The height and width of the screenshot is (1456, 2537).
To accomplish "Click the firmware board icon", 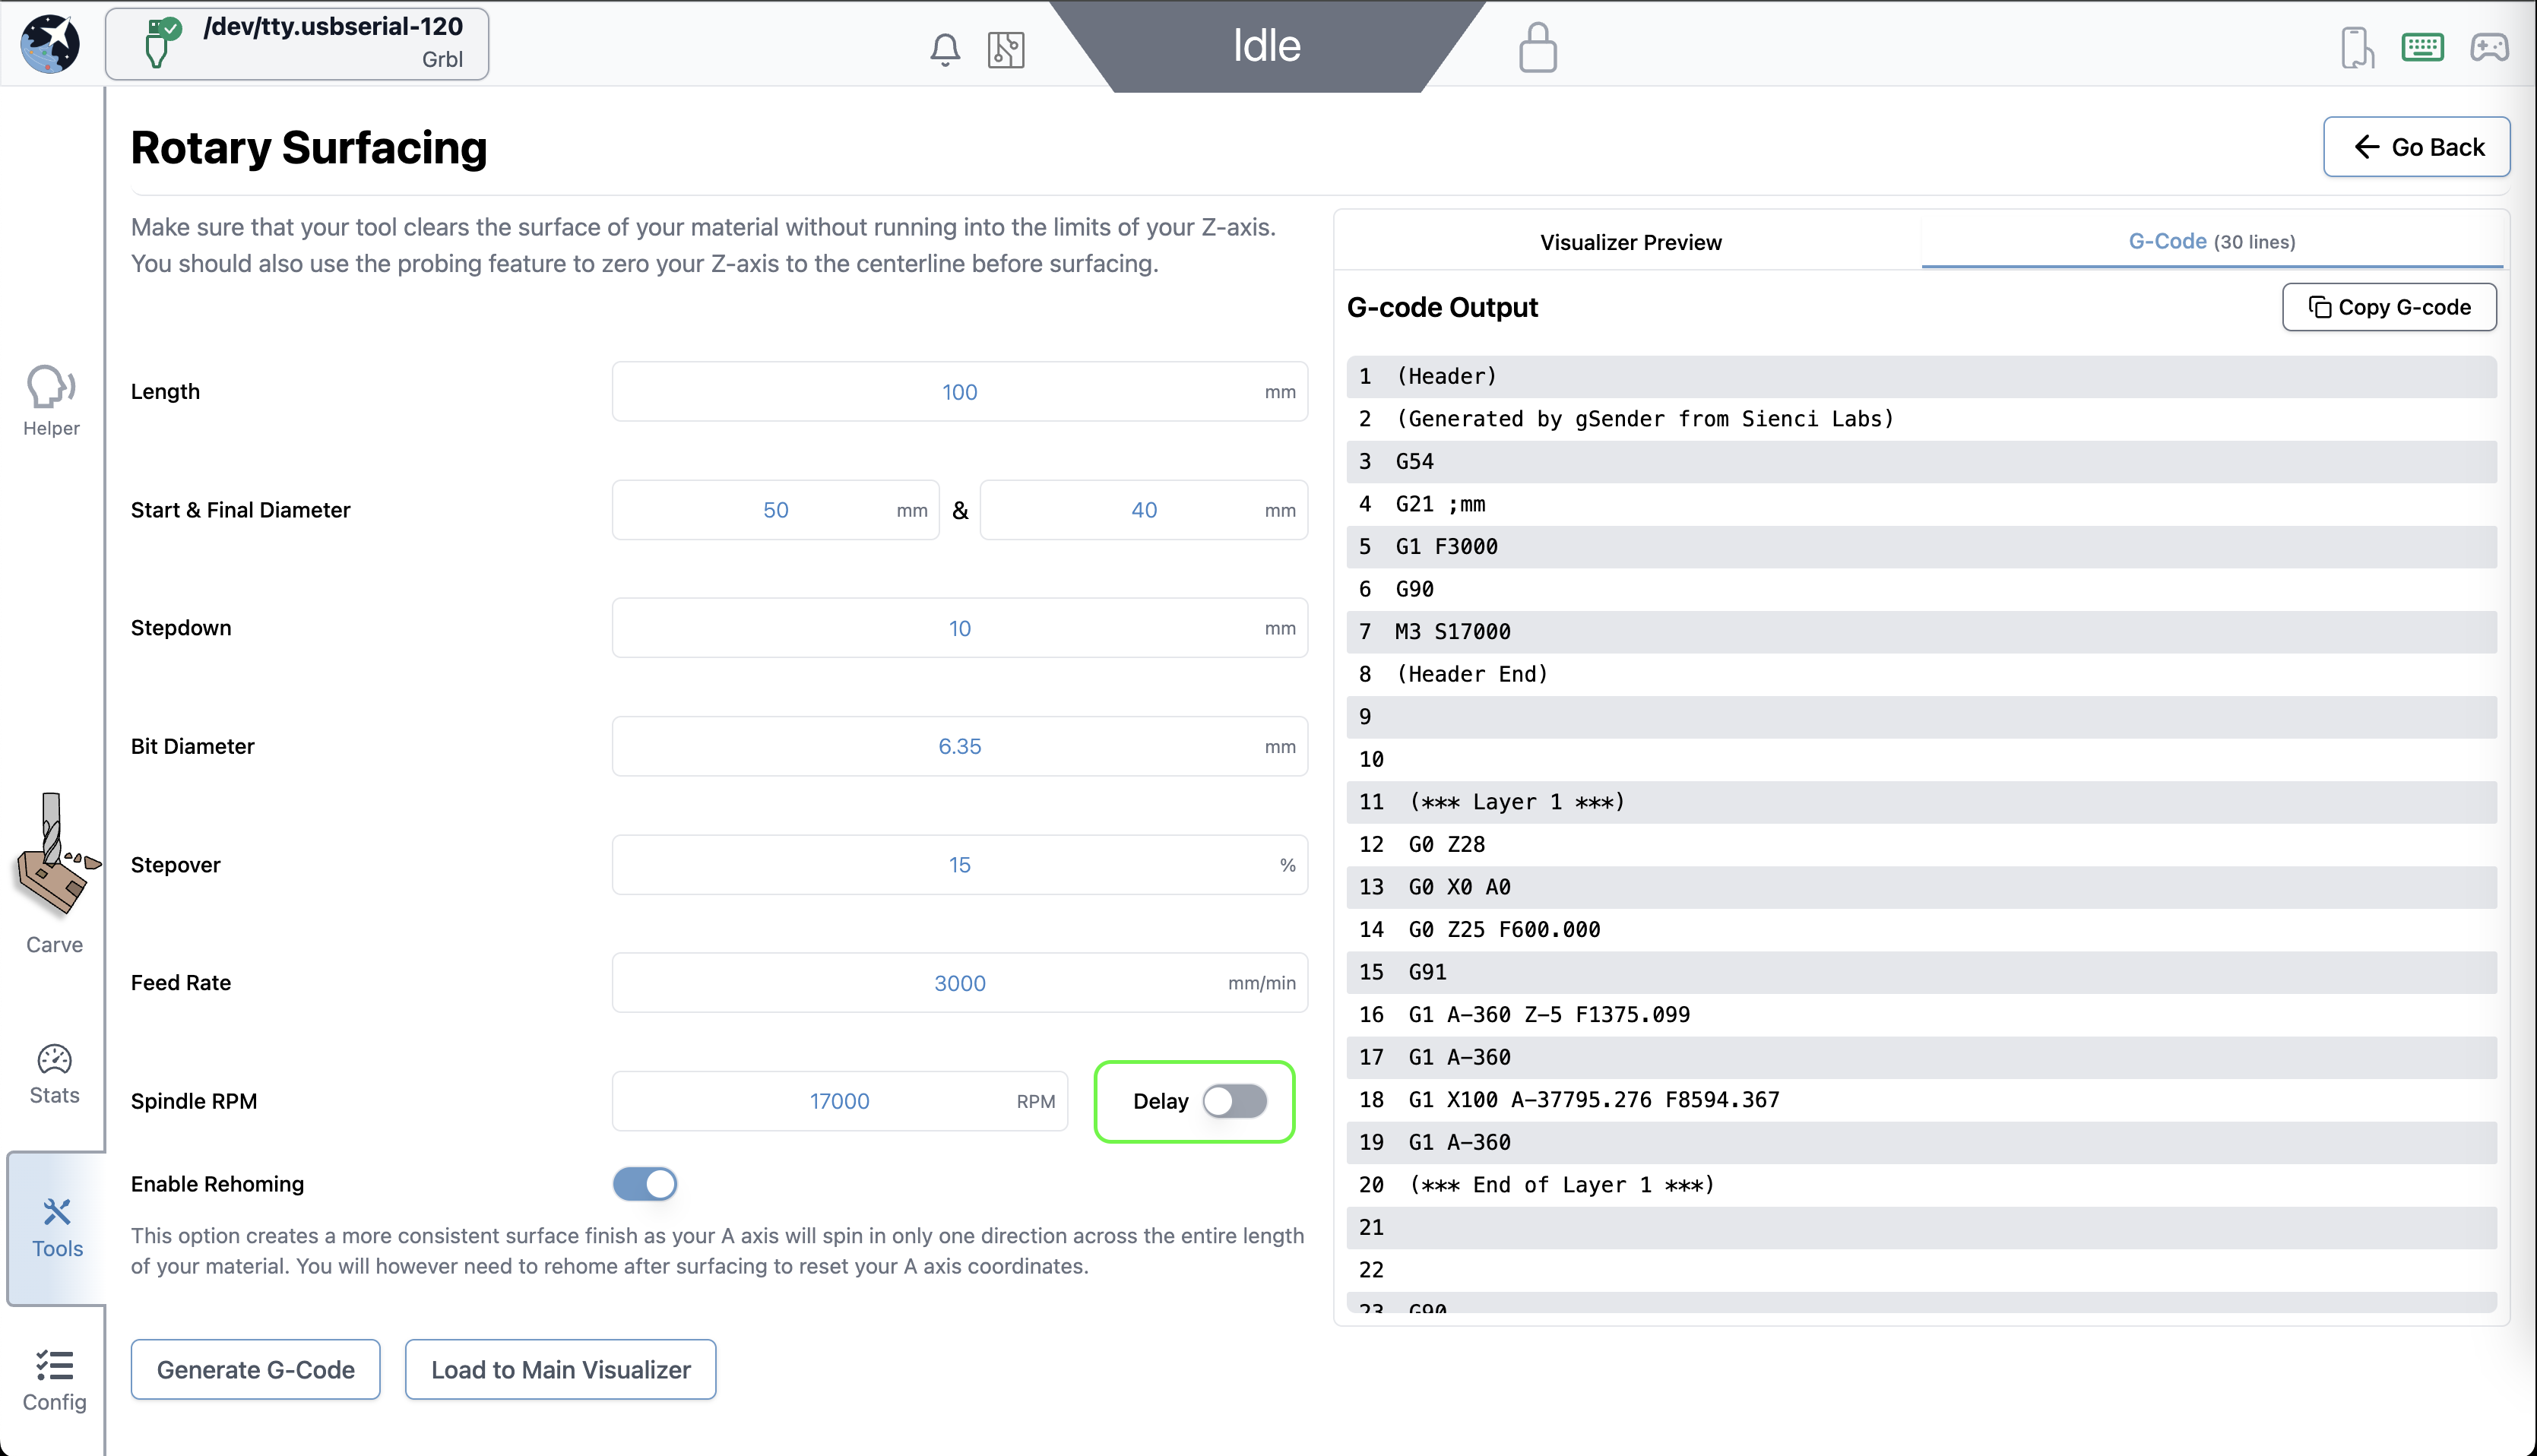I will (x=1006, y=49).
